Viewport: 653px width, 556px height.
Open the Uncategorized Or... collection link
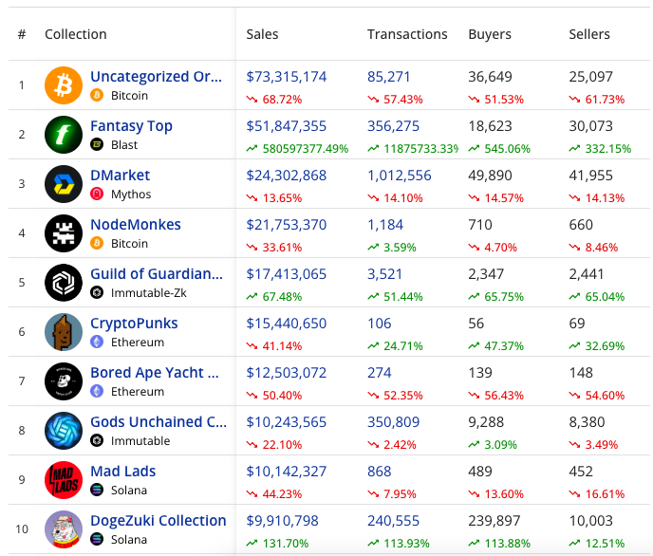(x=157, y=77)
